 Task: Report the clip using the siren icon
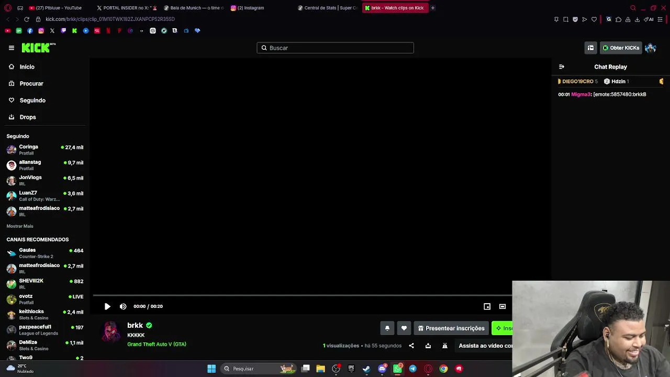(445, 346)
